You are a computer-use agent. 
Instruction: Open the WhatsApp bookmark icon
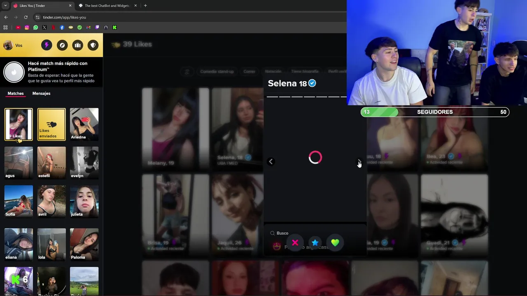[36, 28]
